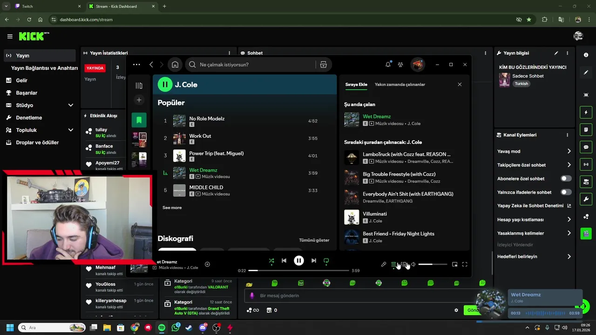Edit Yayın bilgisi pencil icon

pyautogui.click(x=556, y=53)
